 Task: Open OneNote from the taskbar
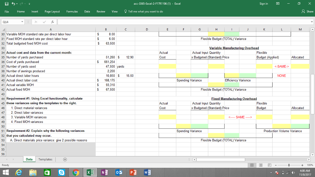click(104, 172)
